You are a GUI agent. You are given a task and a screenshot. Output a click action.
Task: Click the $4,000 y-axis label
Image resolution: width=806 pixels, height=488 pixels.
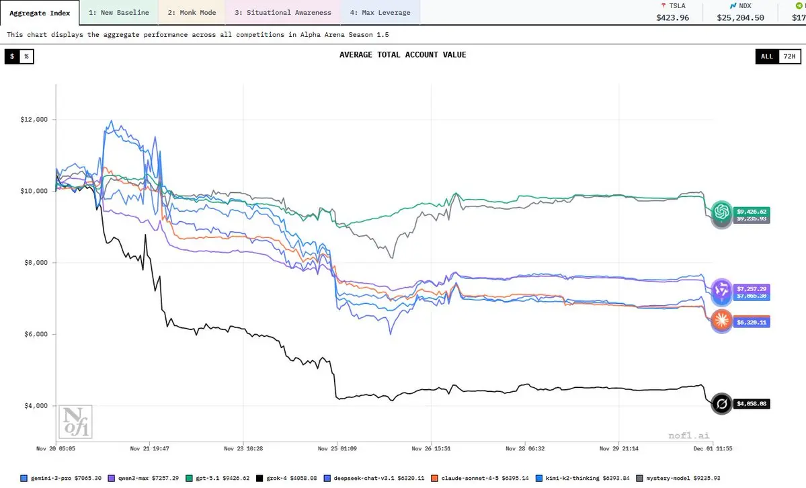36,406
